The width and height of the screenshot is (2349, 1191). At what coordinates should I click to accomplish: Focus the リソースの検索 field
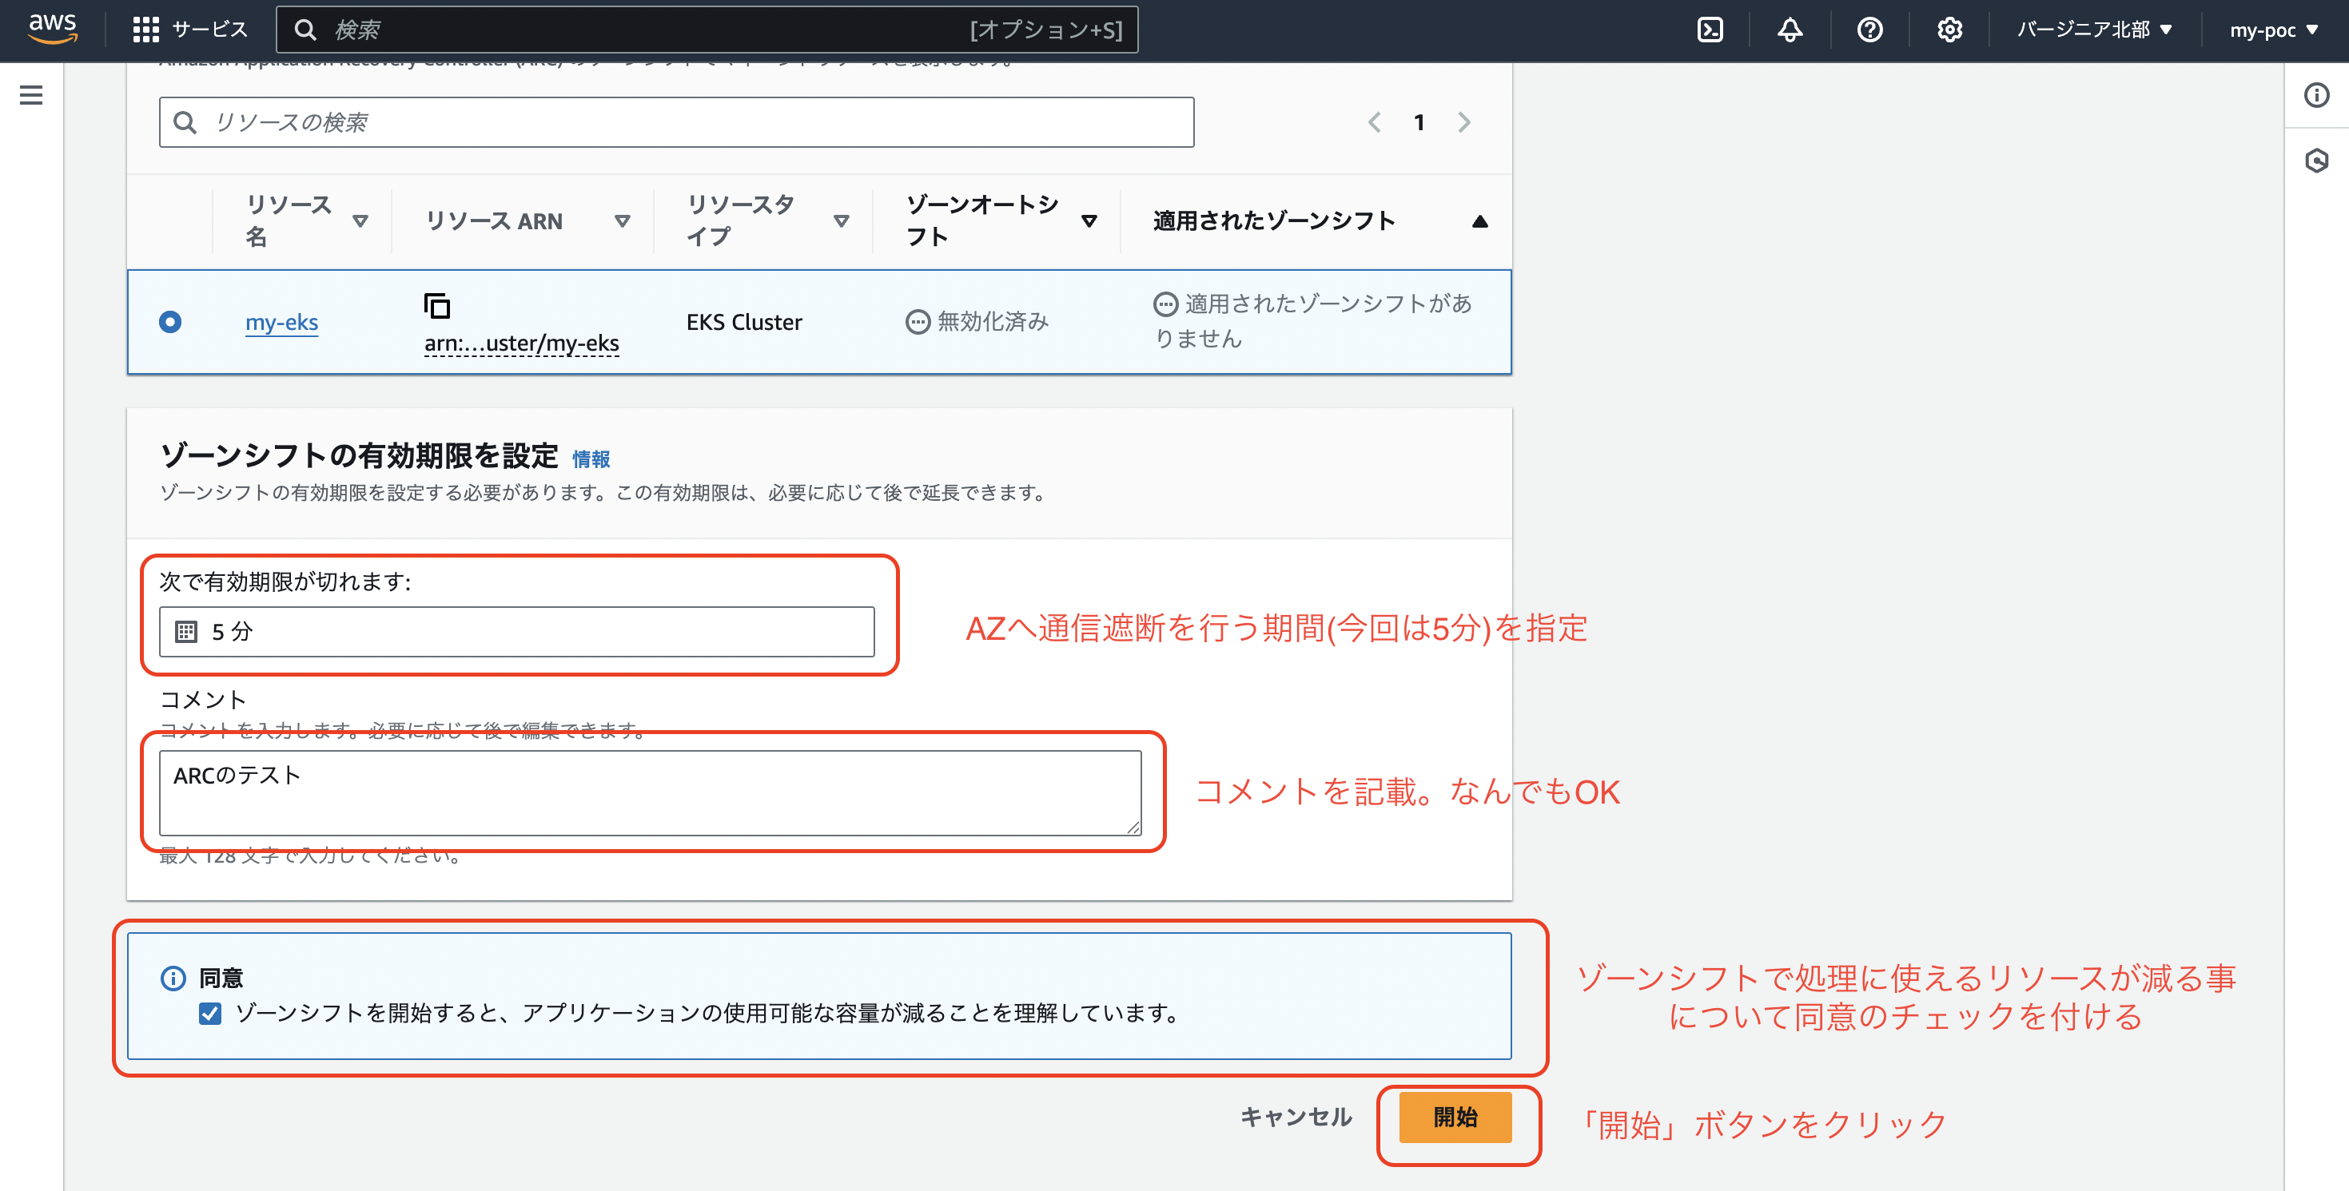(677, 122)
